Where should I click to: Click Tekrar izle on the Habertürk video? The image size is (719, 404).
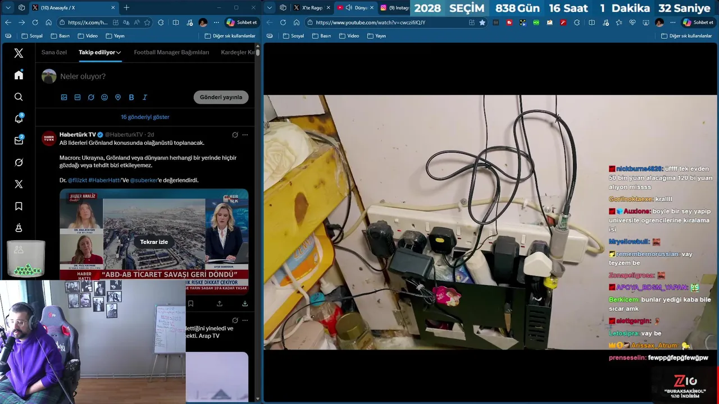154,242
